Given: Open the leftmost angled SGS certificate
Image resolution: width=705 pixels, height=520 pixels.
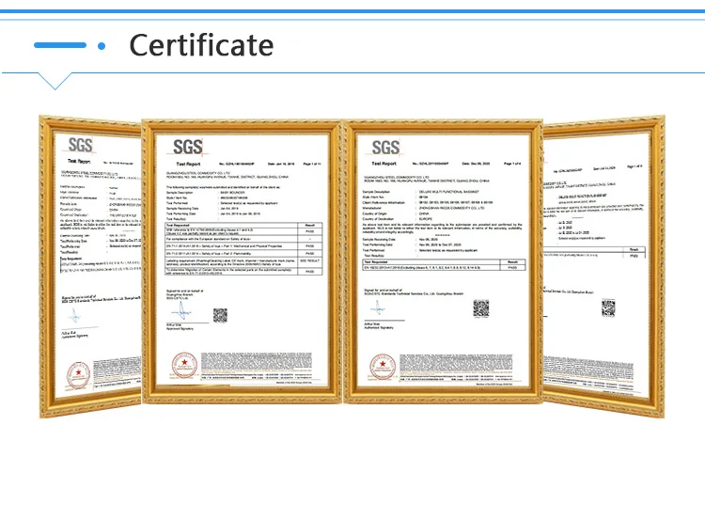Looking at the screenshot, I should click(x=90, y=266).
